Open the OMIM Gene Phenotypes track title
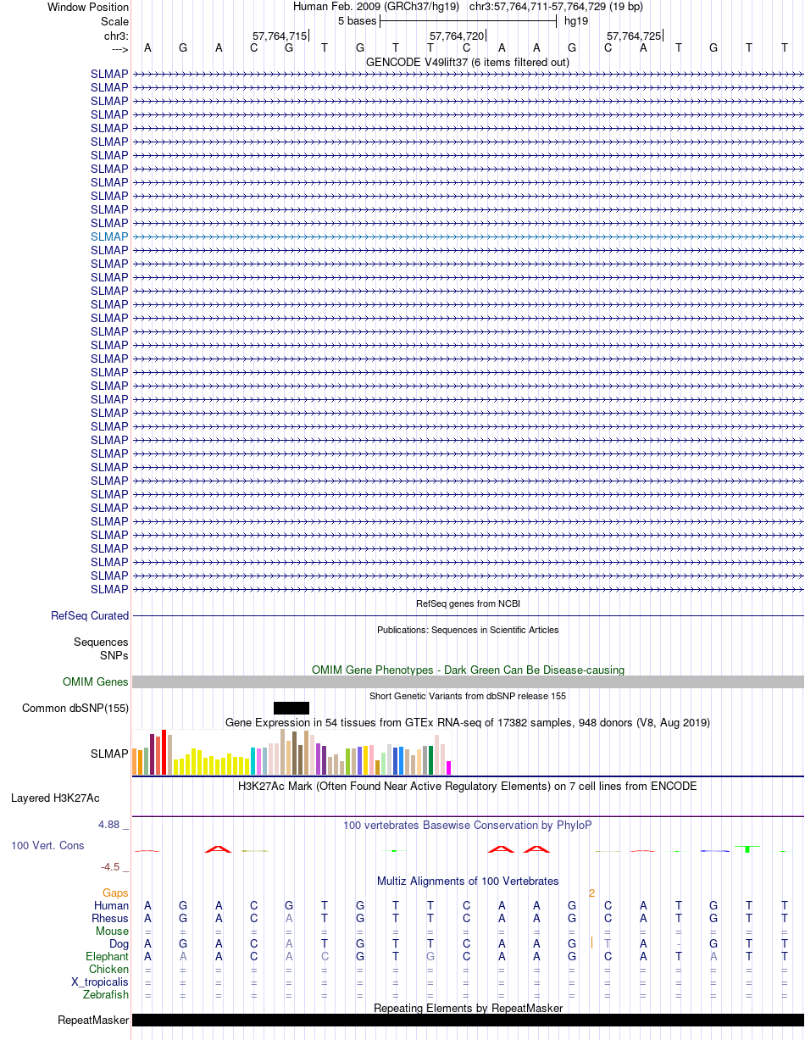Viewport: 805px width, 1040px height. (x=468, y=670)
